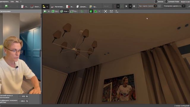Select the site view button with green camera icon
The height and width of the screenshot is (107, 190).
[47, 11]
